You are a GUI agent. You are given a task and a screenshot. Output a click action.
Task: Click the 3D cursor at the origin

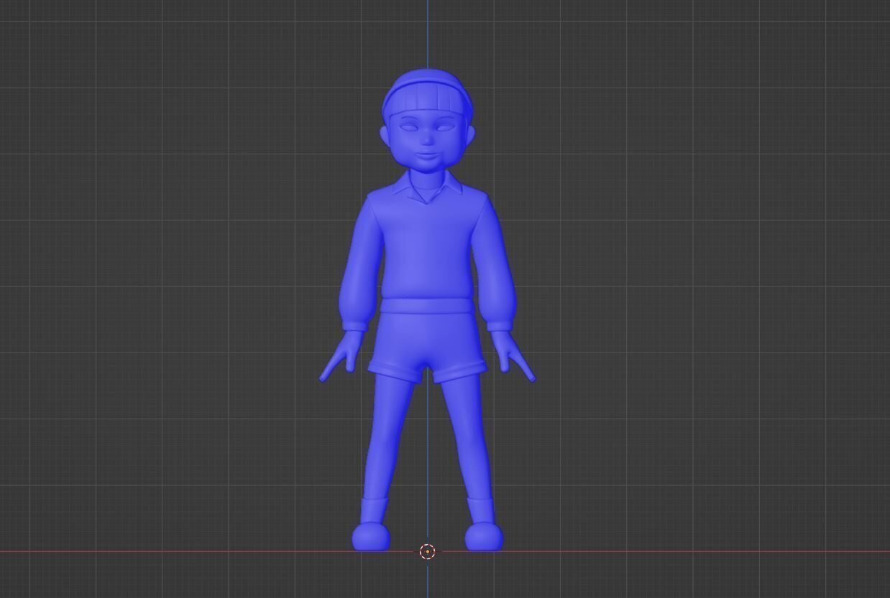[427, 551]
